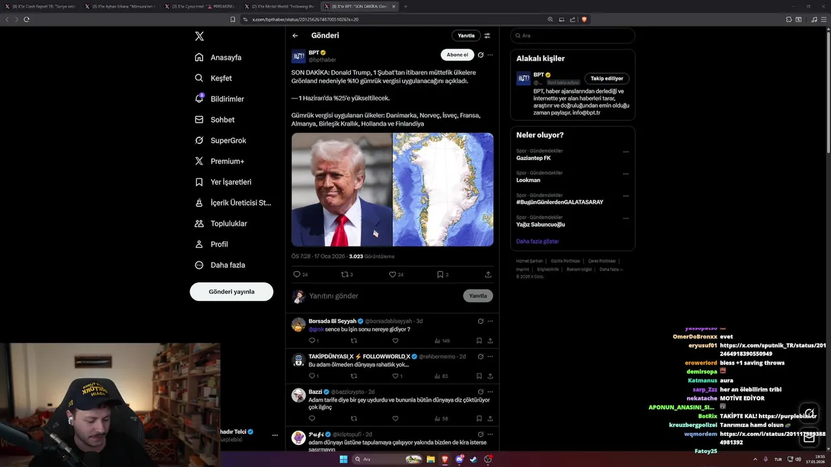Click Yanıtla button at post header

(466, 36)
